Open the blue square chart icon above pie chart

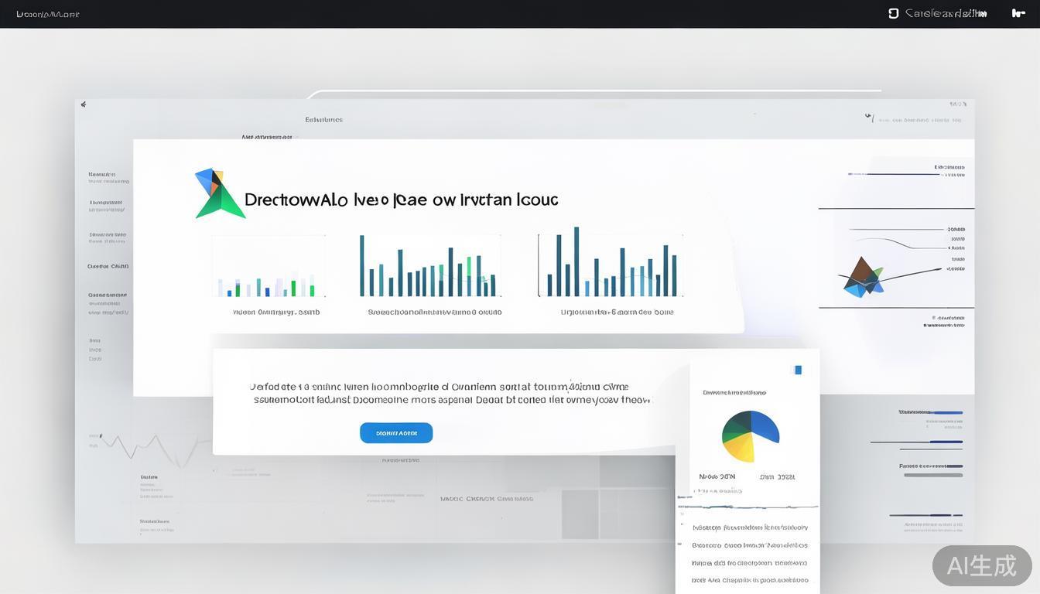[798, 370]
